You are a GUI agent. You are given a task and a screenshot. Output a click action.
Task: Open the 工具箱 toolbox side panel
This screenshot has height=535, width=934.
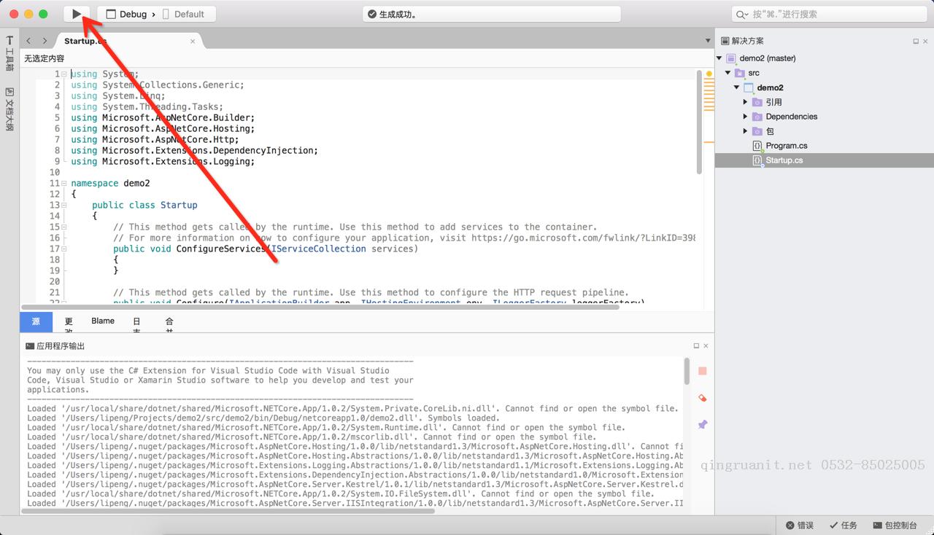coord(9,55)
